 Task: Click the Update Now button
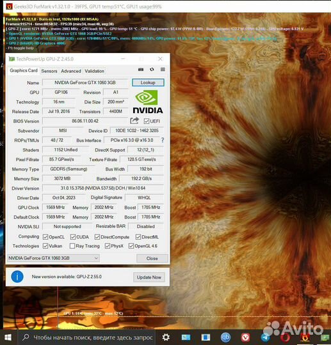[149, 277]
